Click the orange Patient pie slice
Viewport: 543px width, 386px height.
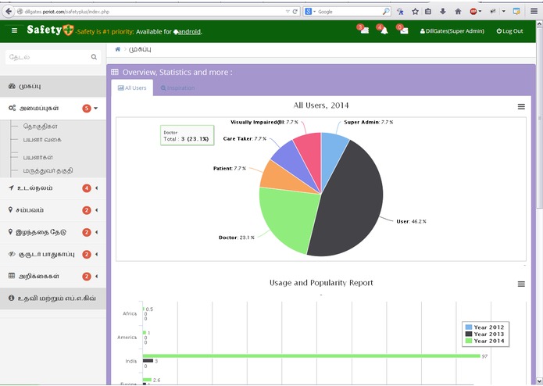coord(282,178)
